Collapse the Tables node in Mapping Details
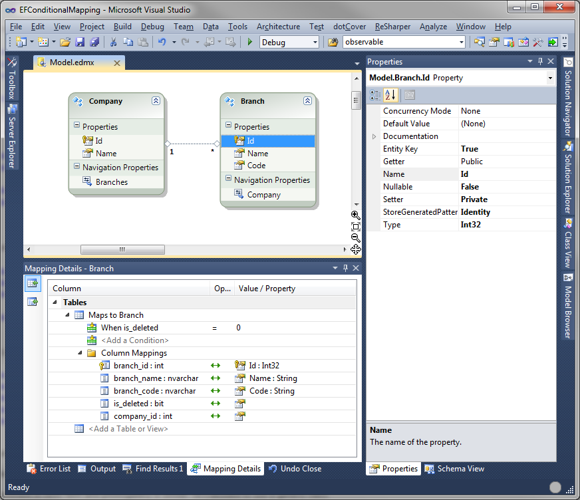 (55, 302)
